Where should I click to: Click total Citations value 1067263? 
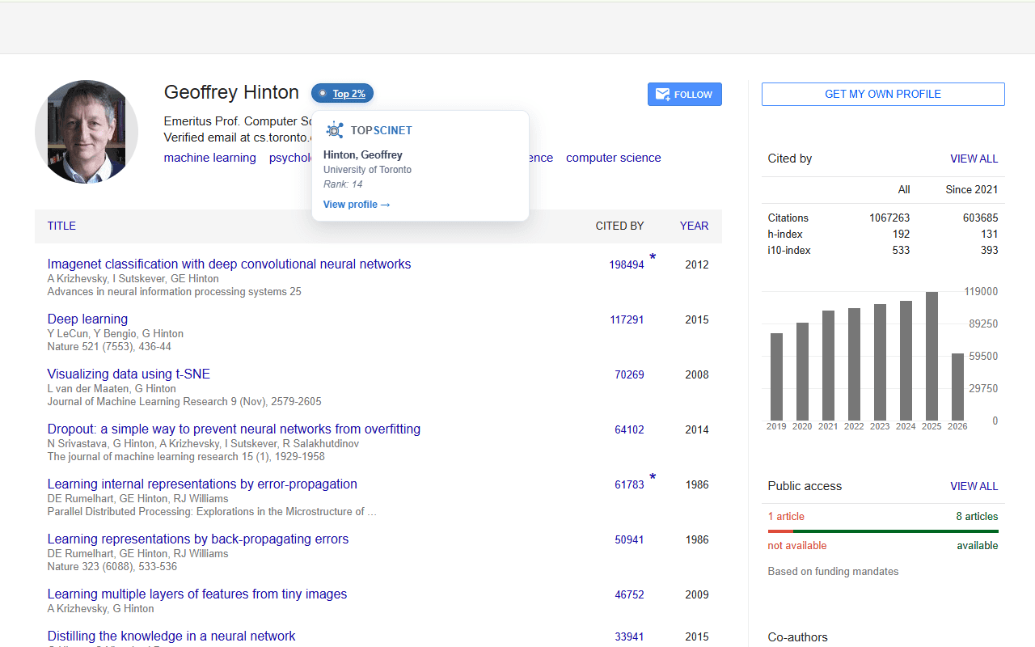click(x=889, y=218)
